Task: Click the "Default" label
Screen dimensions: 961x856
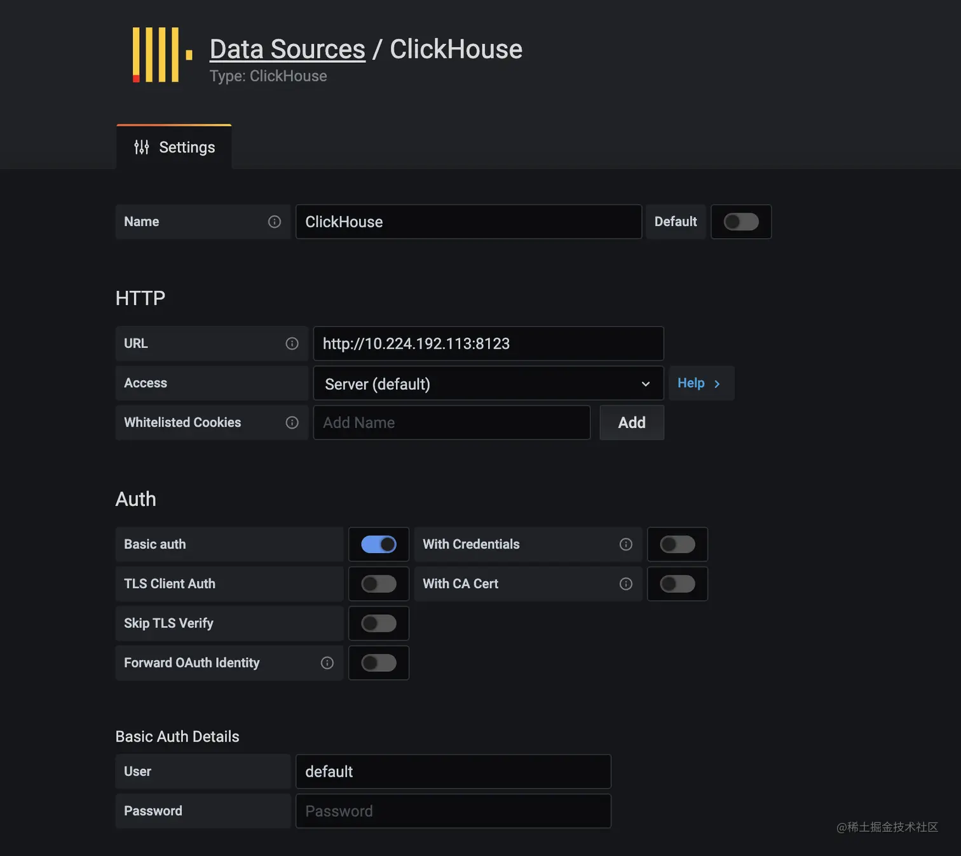Action: [x=676, y=222]
